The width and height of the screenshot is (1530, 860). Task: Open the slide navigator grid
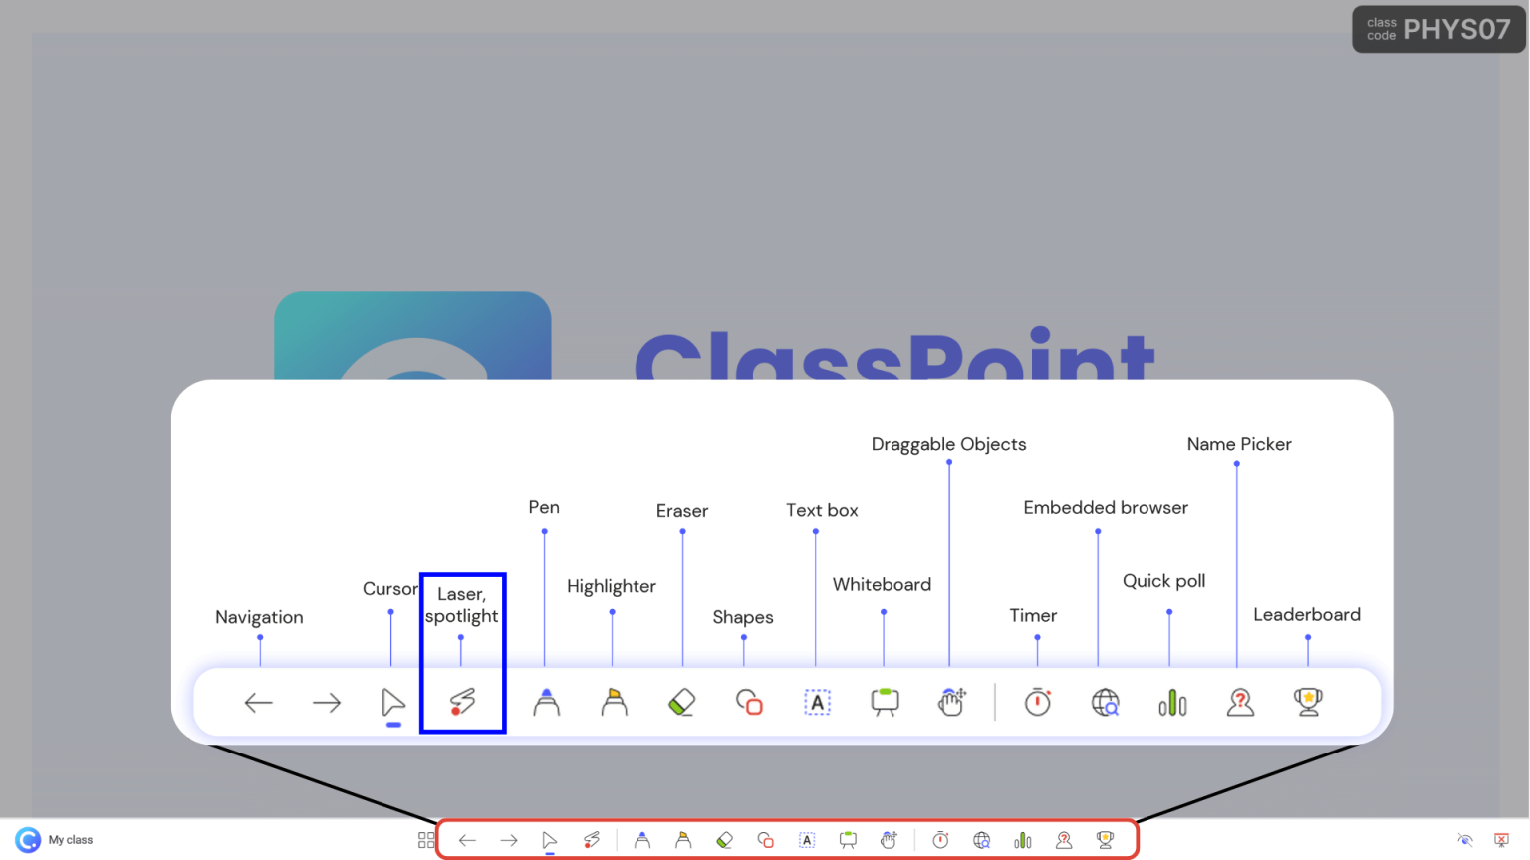coord(426,839)
